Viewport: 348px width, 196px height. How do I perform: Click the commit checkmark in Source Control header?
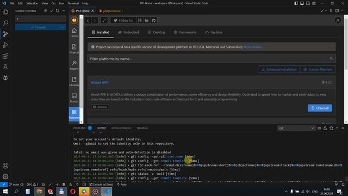(52, 11)
